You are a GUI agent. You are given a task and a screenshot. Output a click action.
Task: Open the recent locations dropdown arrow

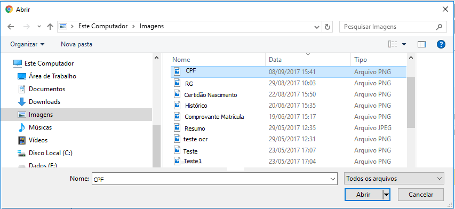pos(39,27)
